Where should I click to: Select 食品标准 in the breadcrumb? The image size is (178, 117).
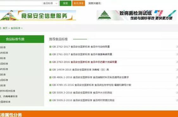tap(16, 28)
